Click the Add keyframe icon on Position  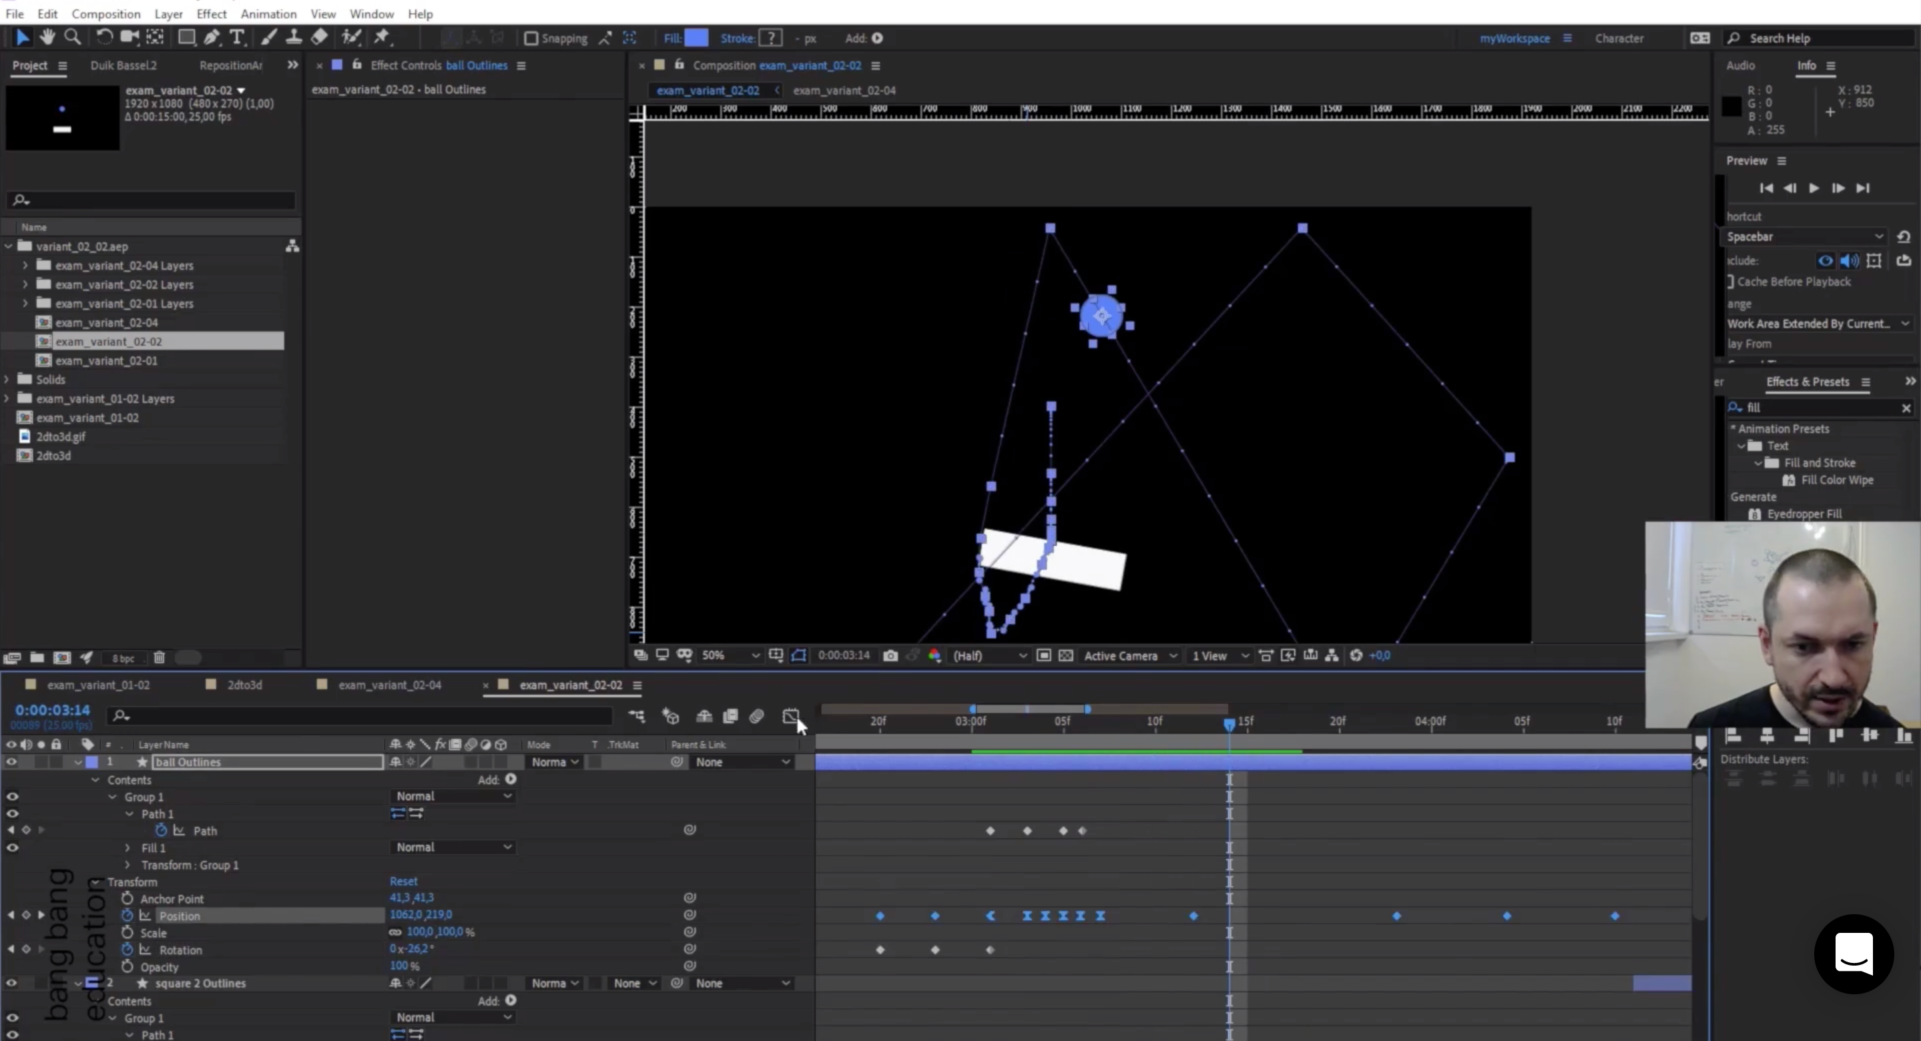25,914
